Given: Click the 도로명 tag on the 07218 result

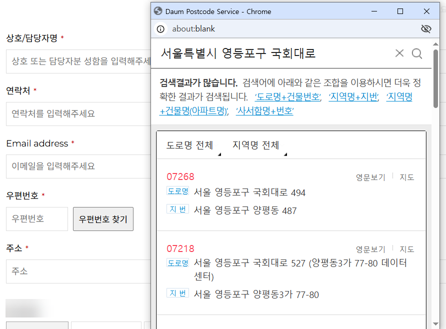Looking at the screenshot, I should tap(178, 263).
